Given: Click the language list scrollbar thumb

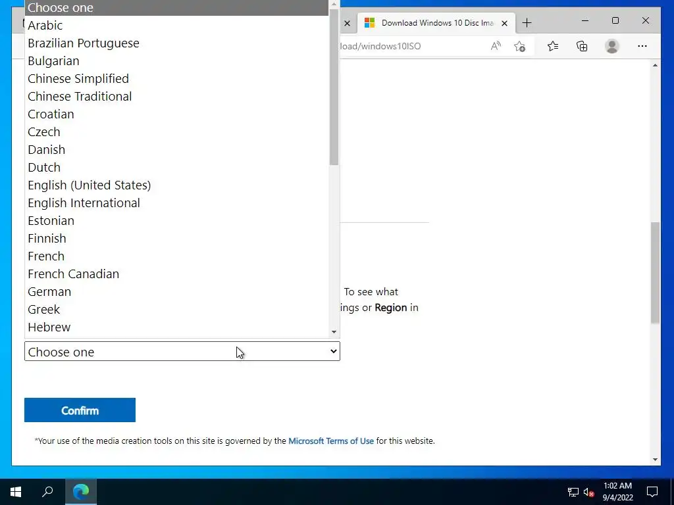Looking at the screenshot, I should 334,87.
